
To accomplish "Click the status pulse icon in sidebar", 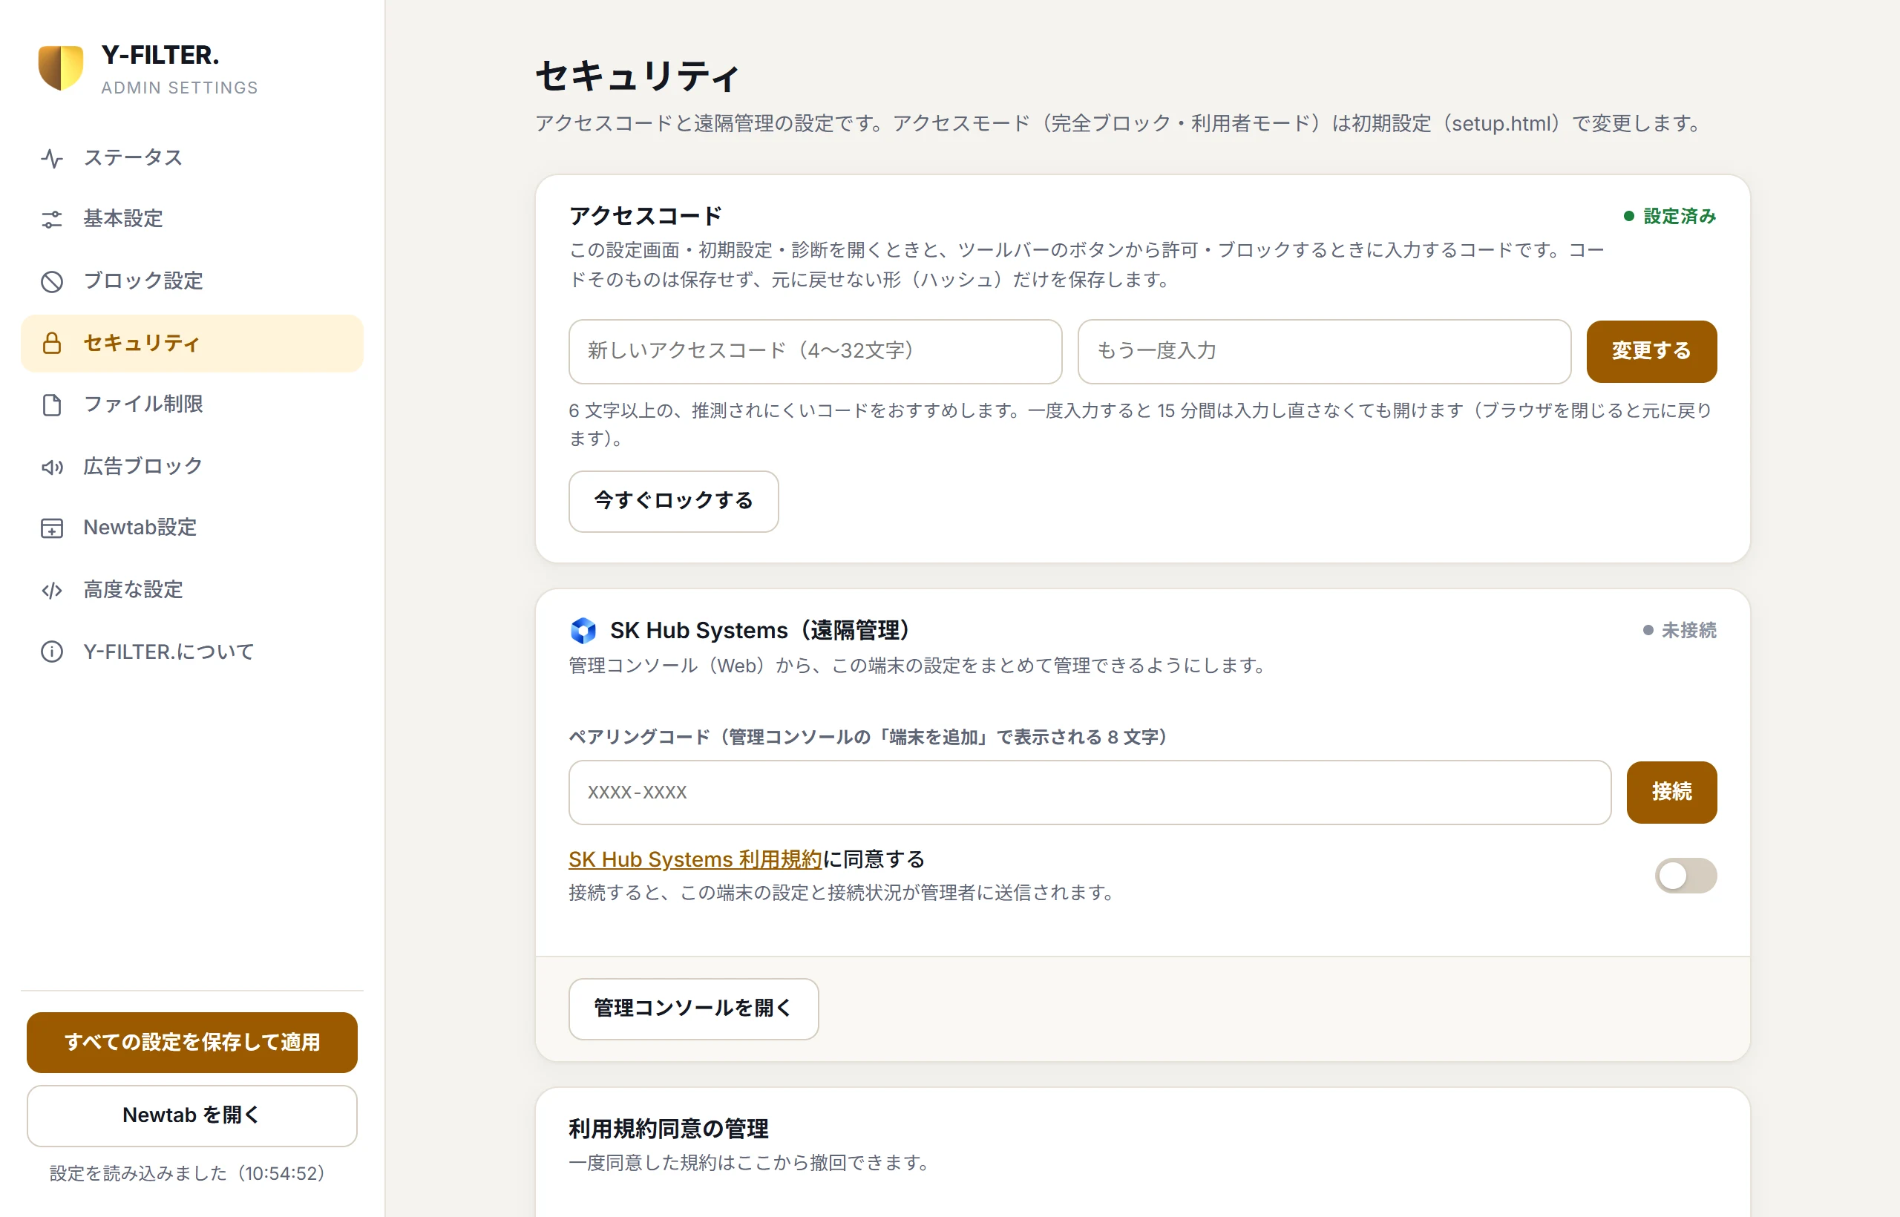I will coord(52,158).
